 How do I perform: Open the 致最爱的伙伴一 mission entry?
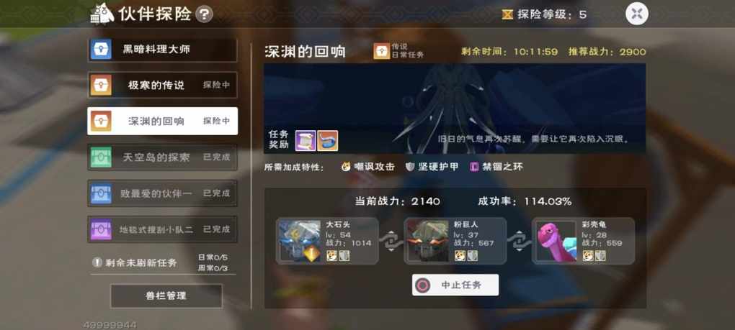162,193
